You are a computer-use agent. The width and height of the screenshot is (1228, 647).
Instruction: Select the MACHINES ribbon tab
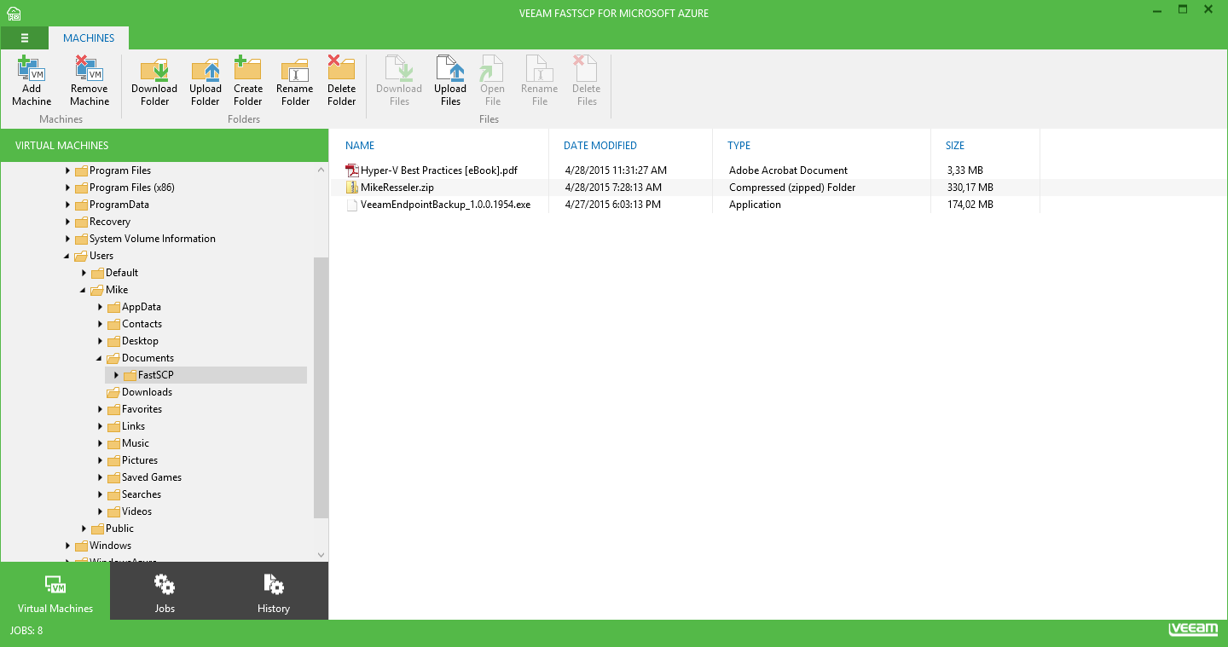point(89,38)
